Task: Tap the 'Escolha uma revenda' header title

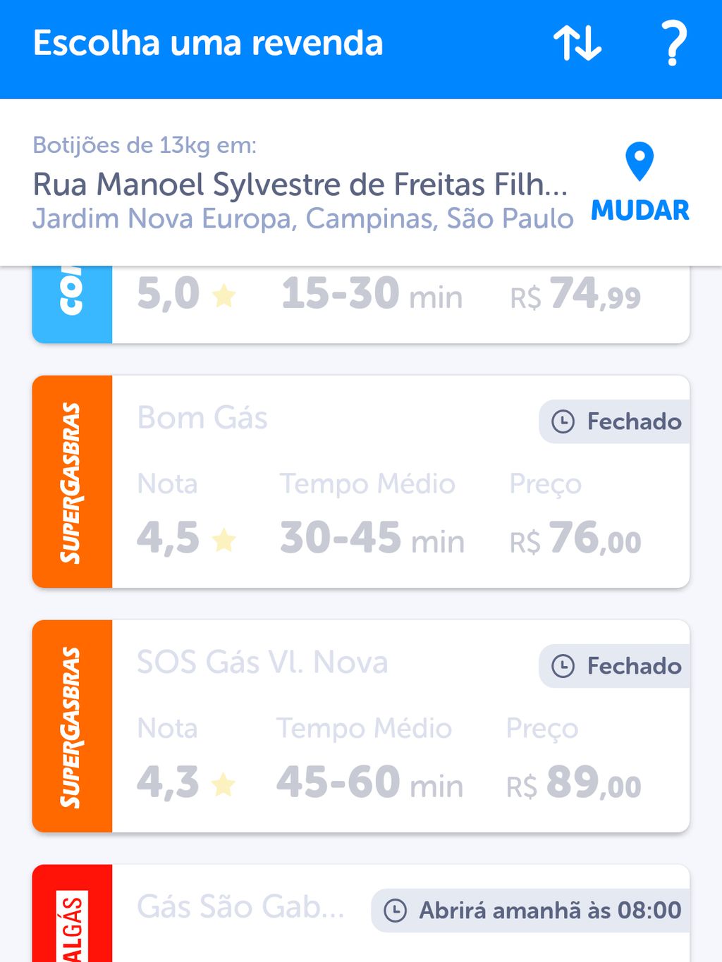Action: click(208, 43)
